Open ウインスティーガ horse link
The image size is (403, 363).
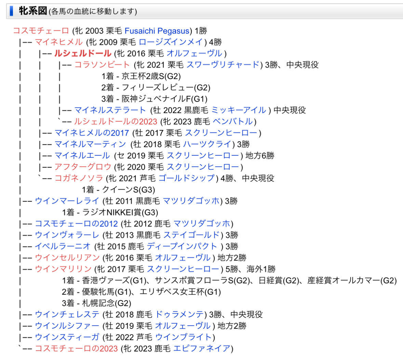(x=67, y=337)
